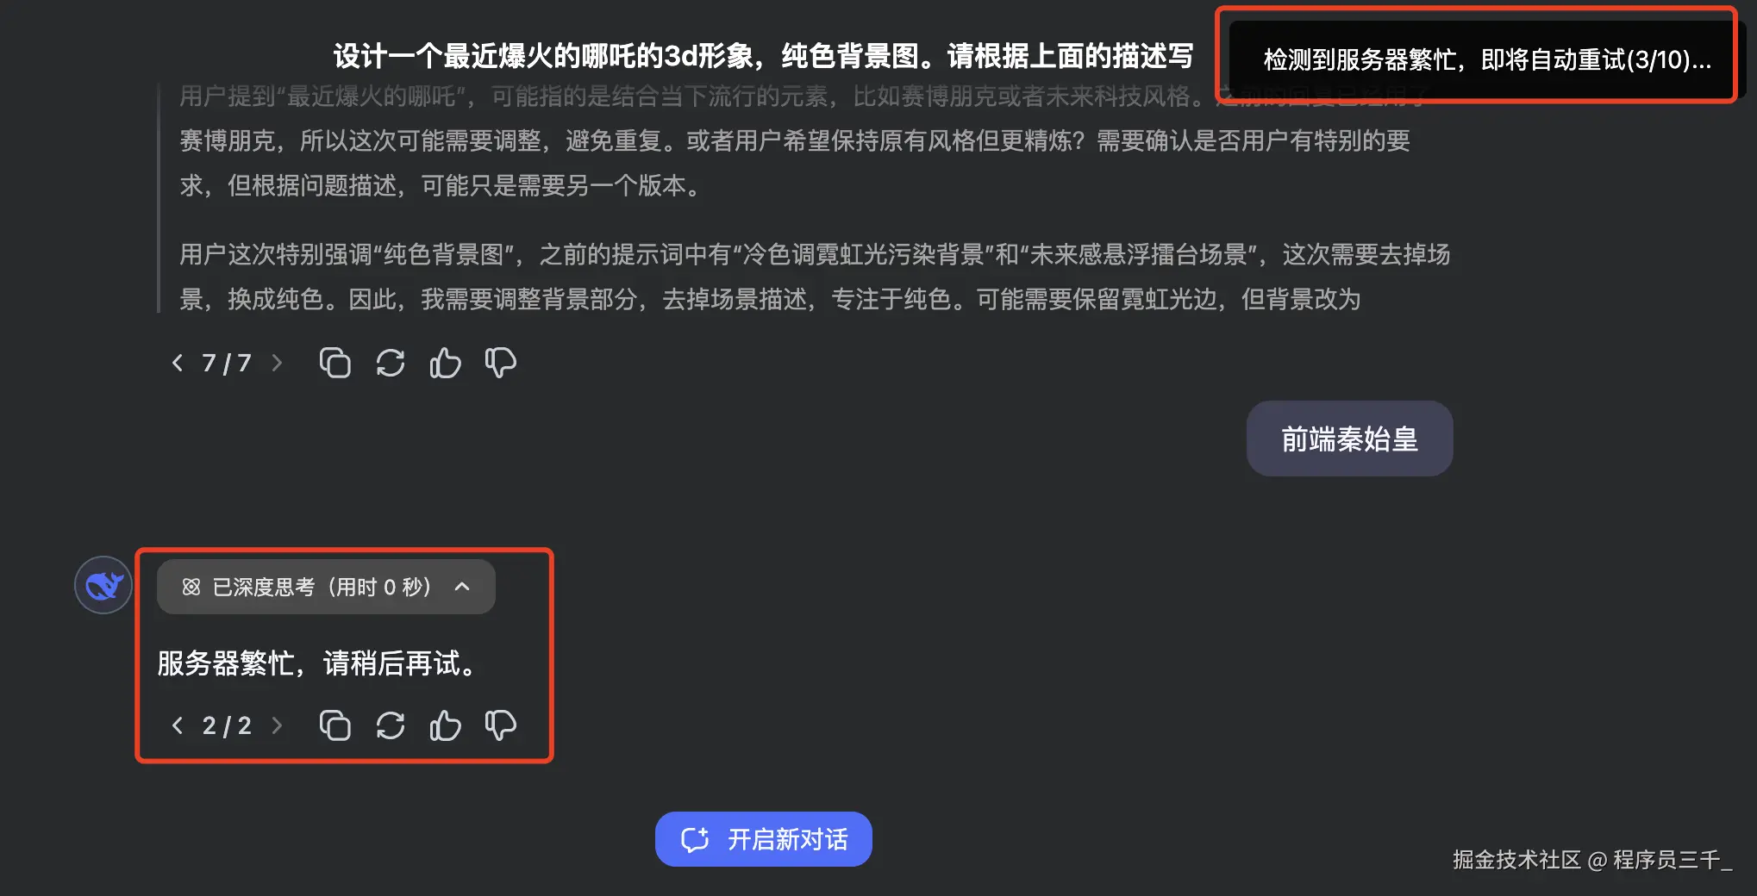Screen dimensions: 1757x896
Task: Click the 前端秦始皇 user message bubble
Action: point(1350,439)
